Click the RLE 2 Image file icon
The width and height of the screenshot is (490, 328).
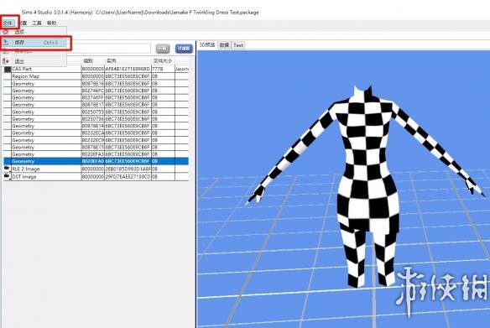coord(7,169)
